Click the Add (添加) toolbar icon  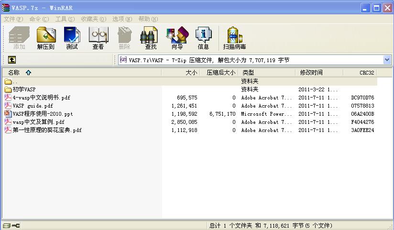[19, 38]
